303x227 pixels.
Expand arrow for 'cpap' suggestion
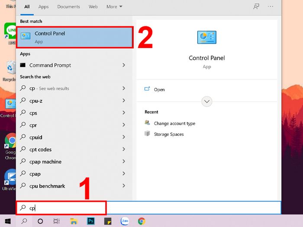[124, 173]
